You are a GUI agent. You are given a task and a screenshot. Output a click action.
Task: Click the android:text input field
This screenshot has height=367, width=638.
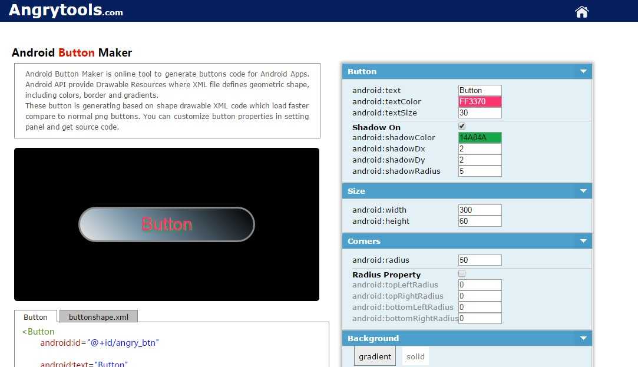pos(480,90)
